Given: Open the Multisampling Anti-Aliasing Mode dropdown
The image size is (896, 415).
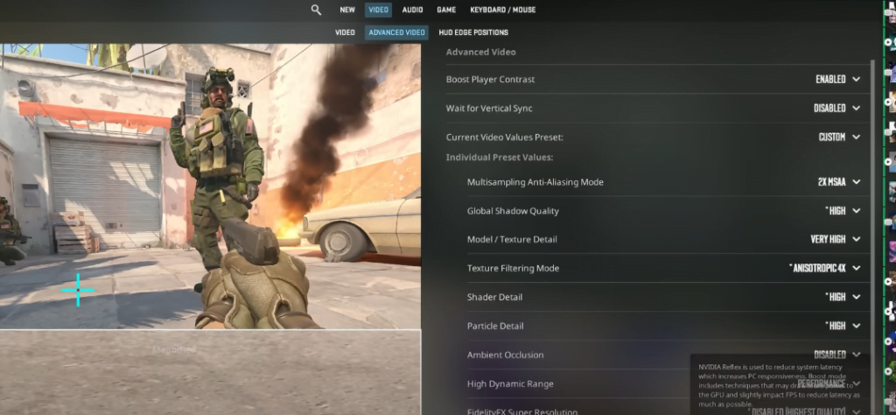Looking at the screenshot, I should click(x=838, y=182).
